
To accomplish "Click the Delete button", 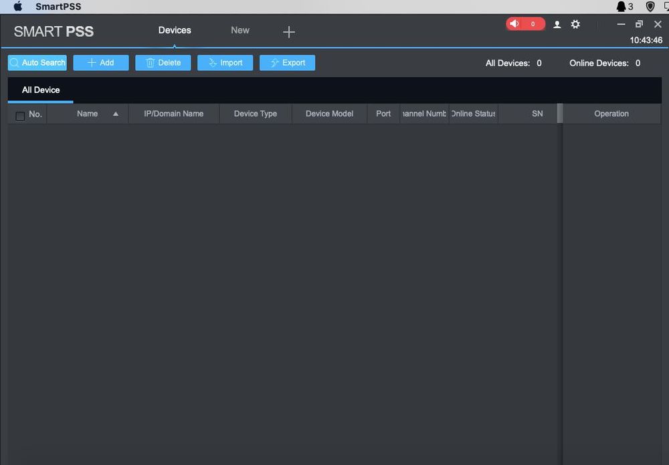I will (163, 63).
